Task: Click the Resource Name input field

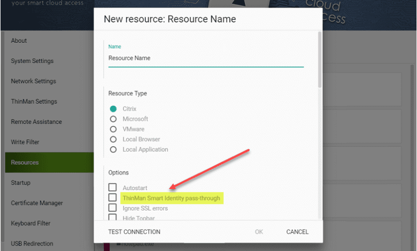Action: click(206, 58)
